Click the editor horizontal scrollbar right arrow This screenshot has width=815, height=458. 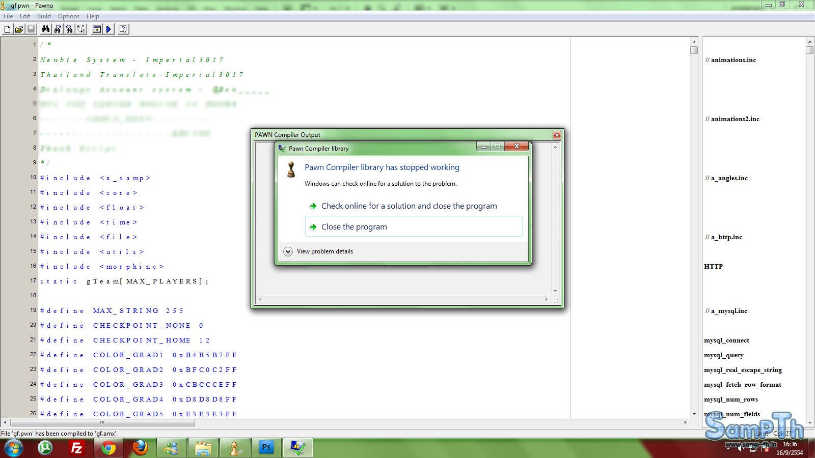685,422
